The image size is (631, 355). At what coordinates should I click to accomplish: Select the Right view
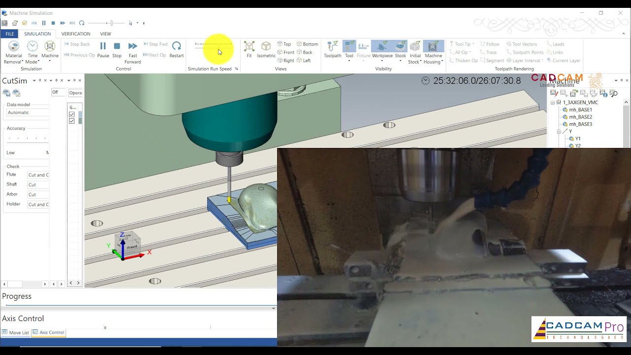[286, 61]
